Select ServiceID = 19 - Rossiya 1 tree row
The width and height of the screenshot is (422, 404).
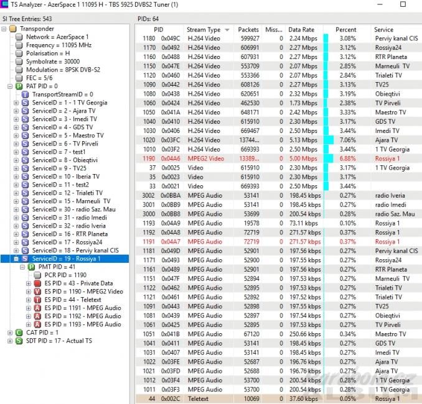point(66,259)
